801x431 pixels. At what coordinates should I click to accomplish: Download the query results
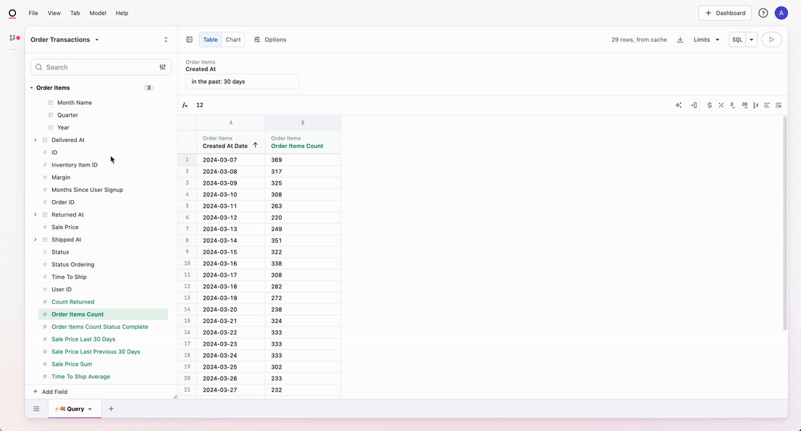click(680, 39)
